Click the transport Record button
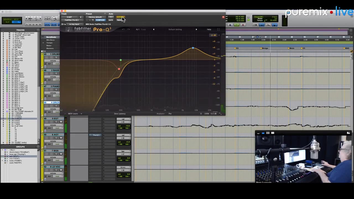 [x=243, y=25]
